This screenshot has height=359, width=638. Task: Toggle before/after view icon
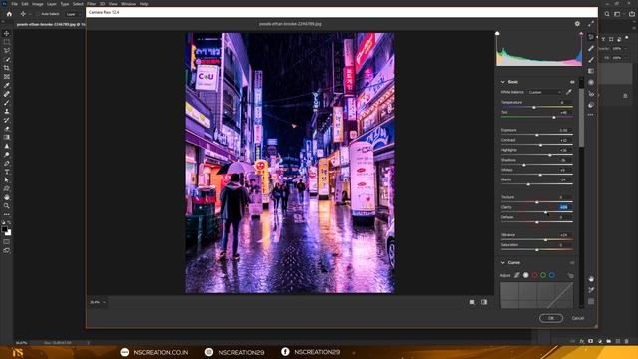coord(484,302)
